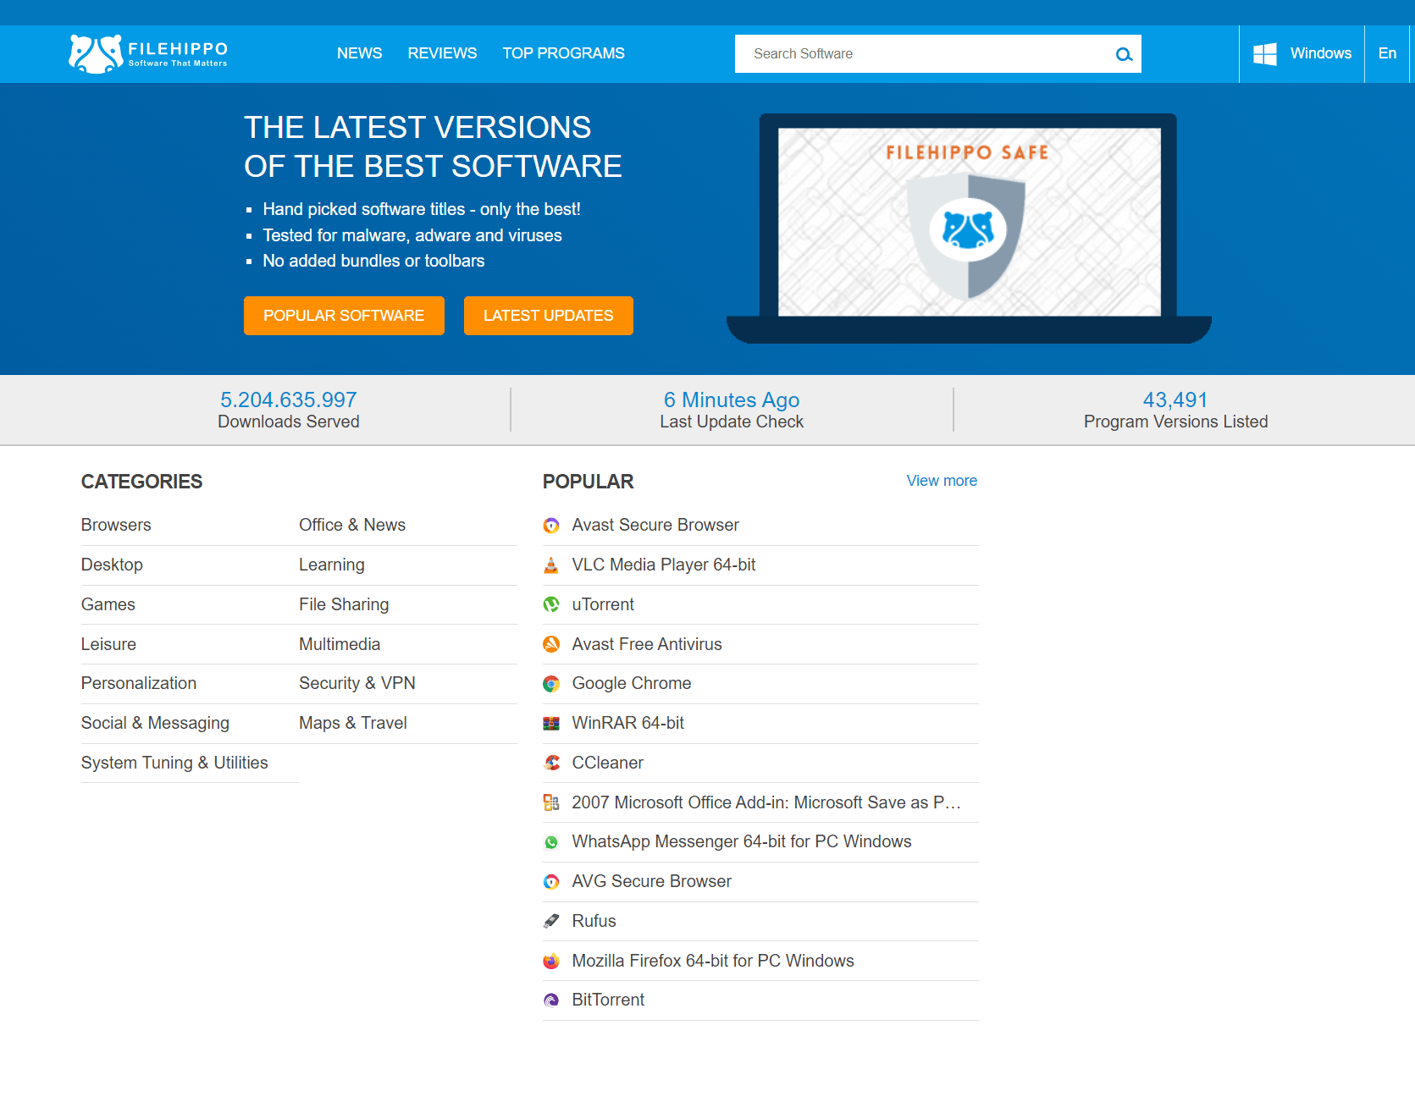Click the LATEST UPDATES button

click(549, 316)
